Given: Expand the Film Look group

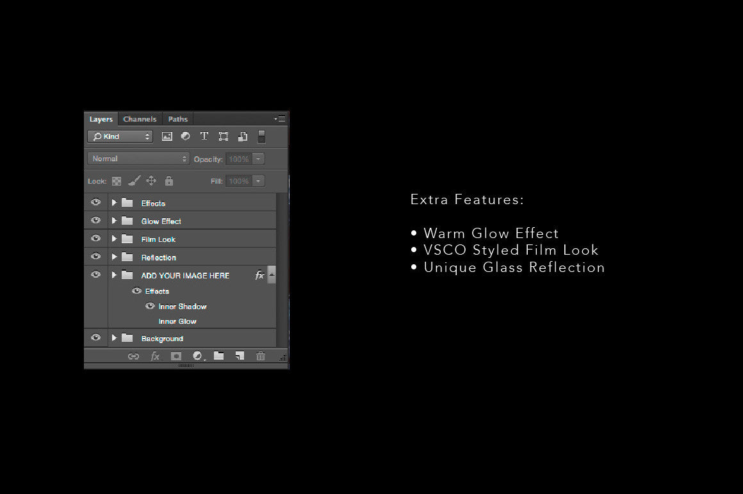Looking at the screenshot, I should [x=114, y=239].
